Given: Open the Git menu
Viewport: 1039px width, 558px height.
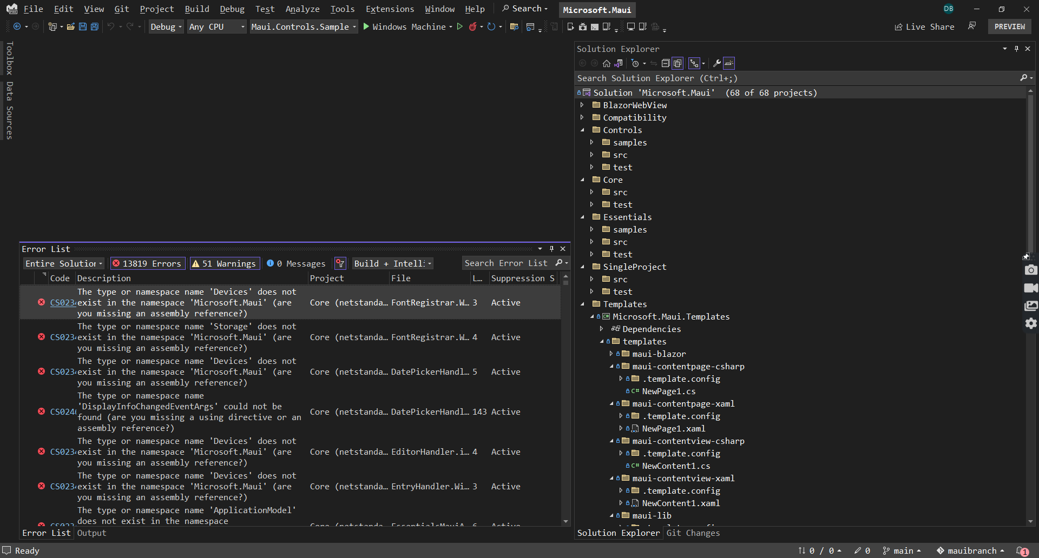Looking at the screenshot, I should pyautogui.click(x=122, y=9).
